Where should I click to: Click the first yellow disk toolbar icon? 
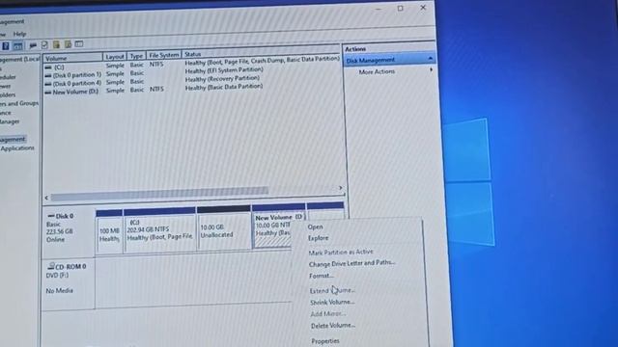pyautogui.click(x=56, y=44)
